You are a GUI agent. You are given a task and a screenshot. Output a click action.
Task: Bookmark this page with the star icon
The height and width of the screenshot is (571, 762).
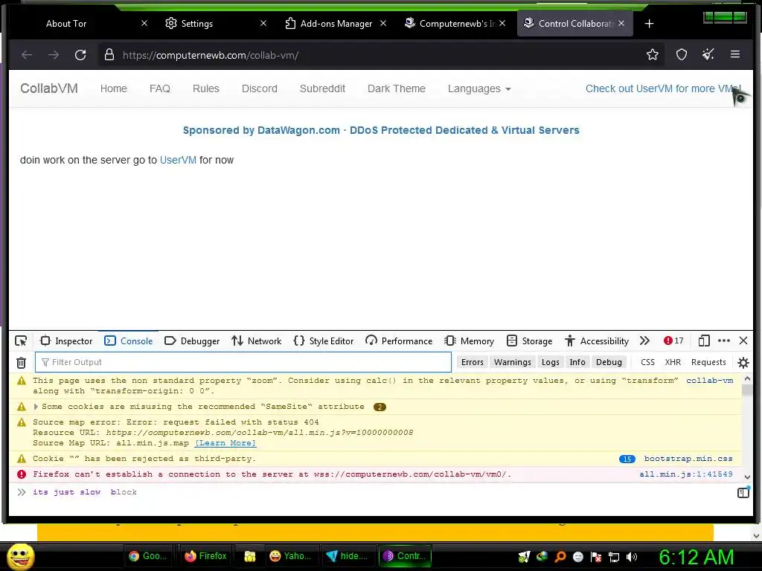(x=652, y=54)
